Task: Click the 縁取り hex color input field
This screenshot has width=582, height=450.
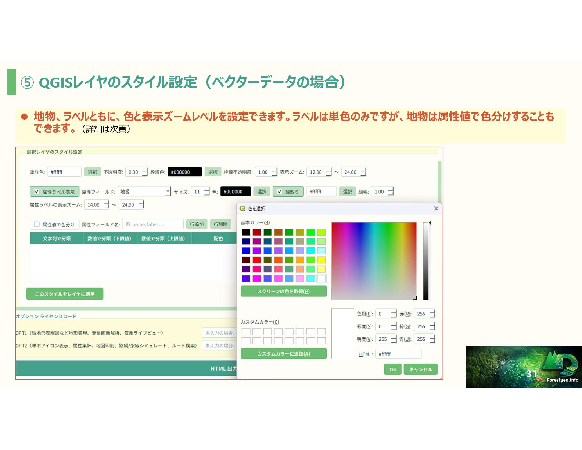Action: [x=321, y=192]
